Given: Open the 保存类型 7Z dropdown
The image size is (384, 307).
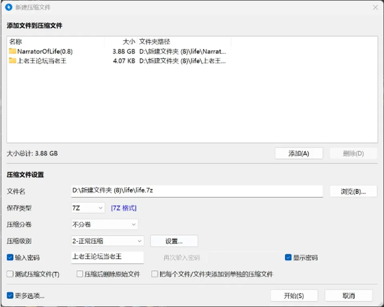Looking at the screenshot, I should click(x=88, y=208).
